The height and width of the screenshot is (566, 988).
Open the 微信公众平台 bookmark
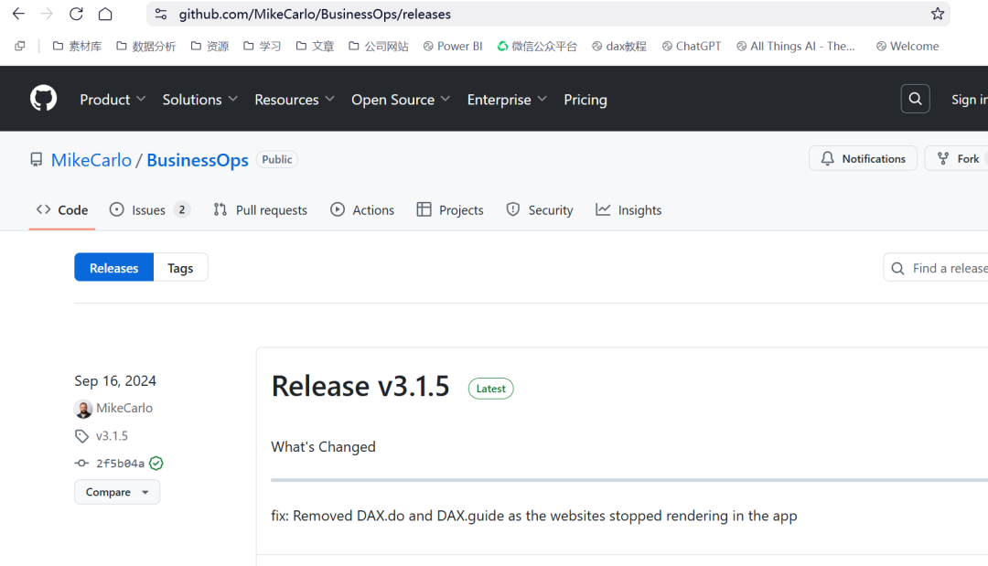(537, 46)
